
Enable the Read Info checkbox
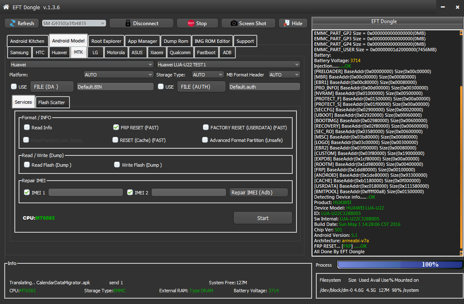point(27,127)
